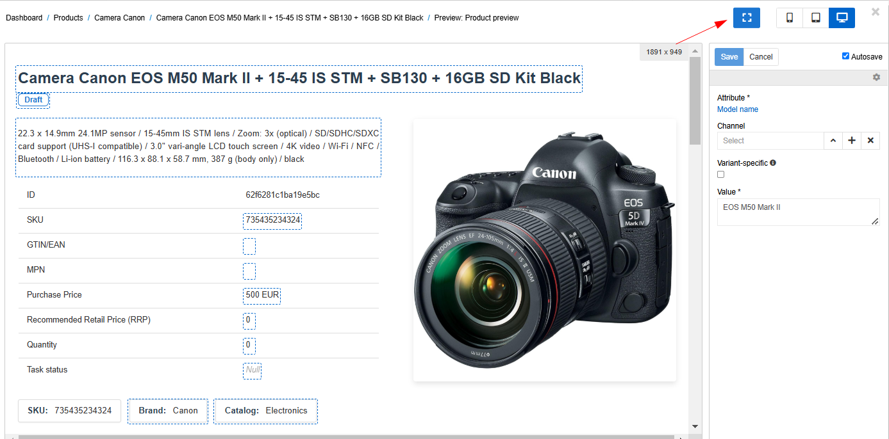889x439 pixels.
Task: Switch to mobile phone preview
Action: coord(790,18)
